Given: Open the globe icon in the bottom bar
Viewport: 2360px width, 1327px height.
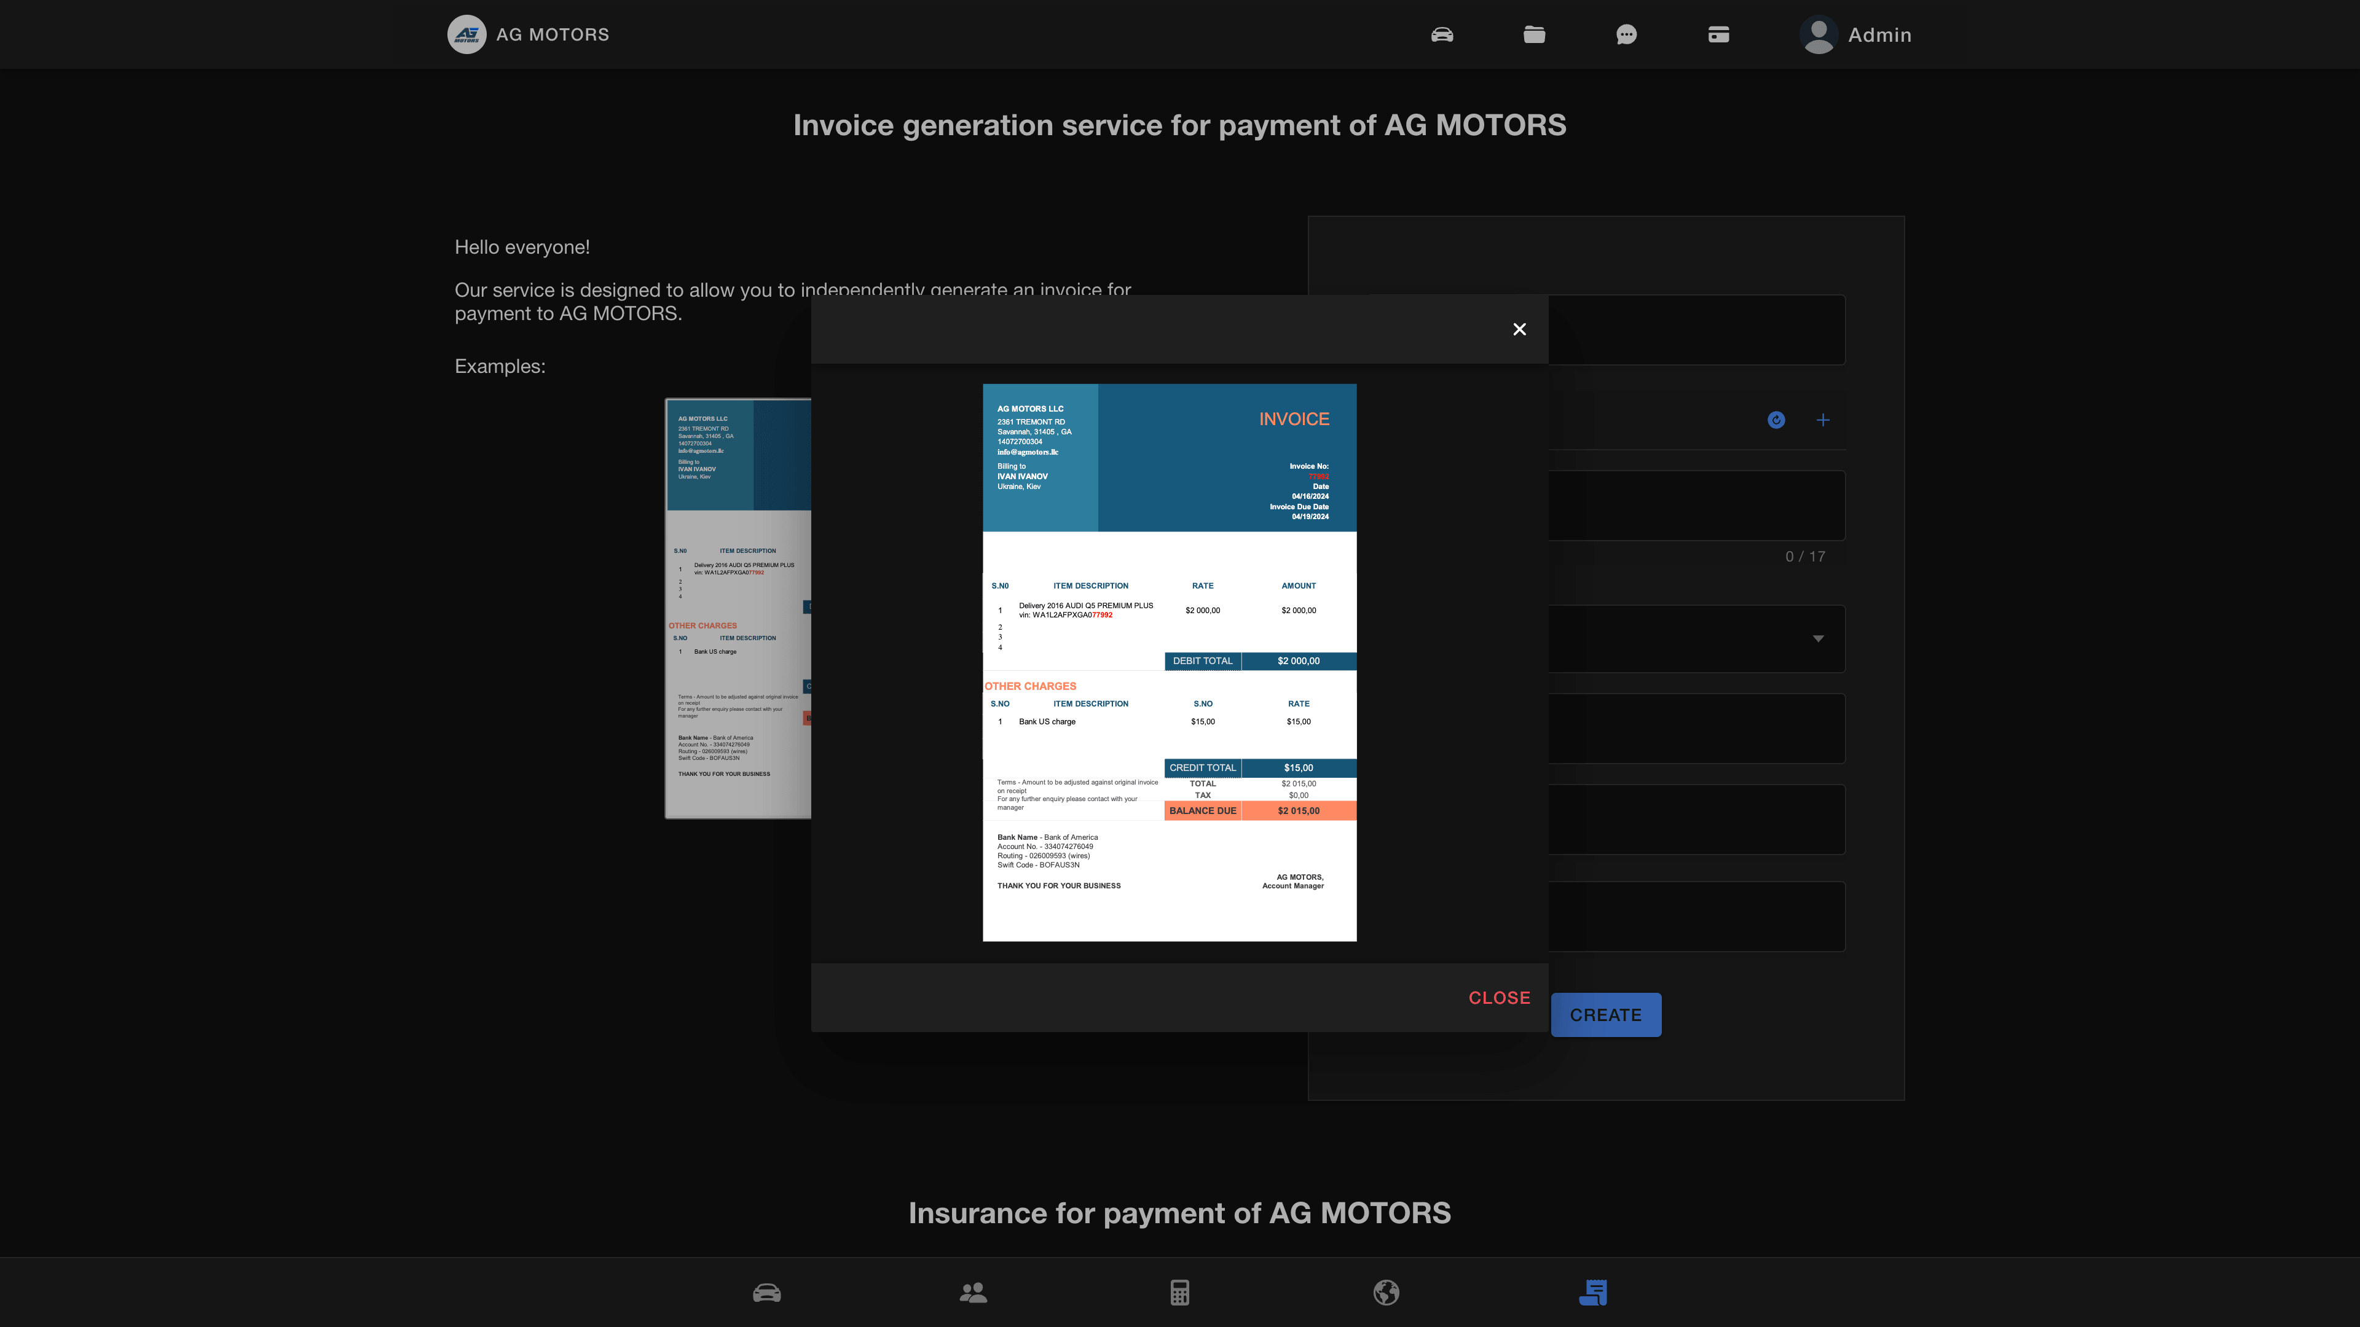Looking at the screenshot, I should pyautogui.click(x=1386, y=1292).
